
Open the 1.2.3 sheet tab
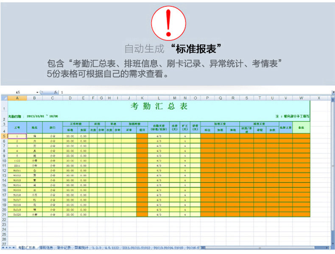coord(96,248)
